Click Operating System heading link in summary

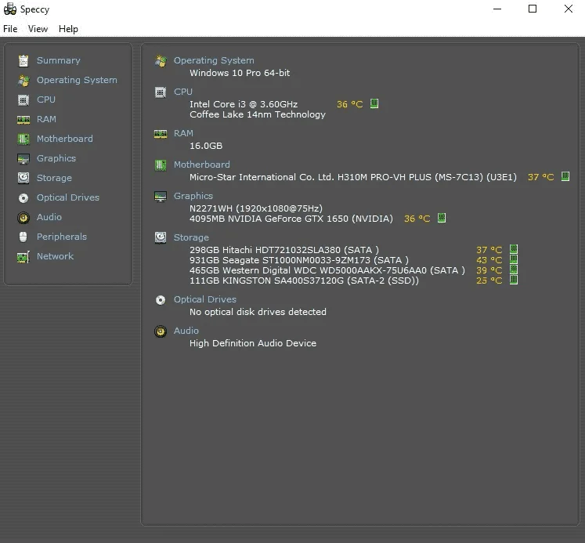point(214,60)
